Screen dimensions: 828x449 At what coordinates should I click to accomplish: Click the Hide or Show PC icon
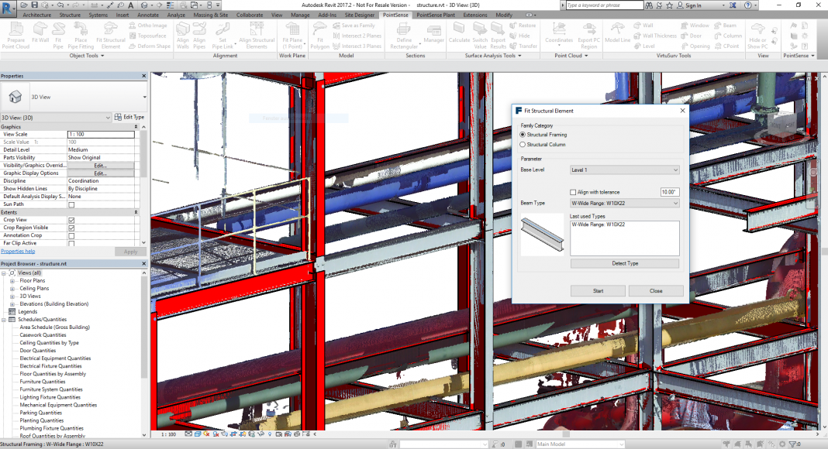[757, 36]
